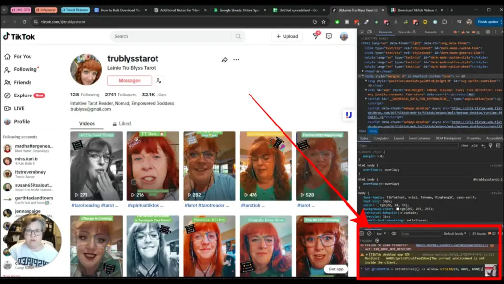Reload the page with the refresh icon

[25, 22]
